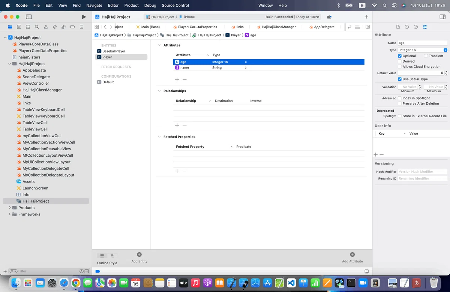Image resolution: width=450 pixels, height=292 pixels.
Task: Toggle the Optional checkbox
Action: point(400,56)
